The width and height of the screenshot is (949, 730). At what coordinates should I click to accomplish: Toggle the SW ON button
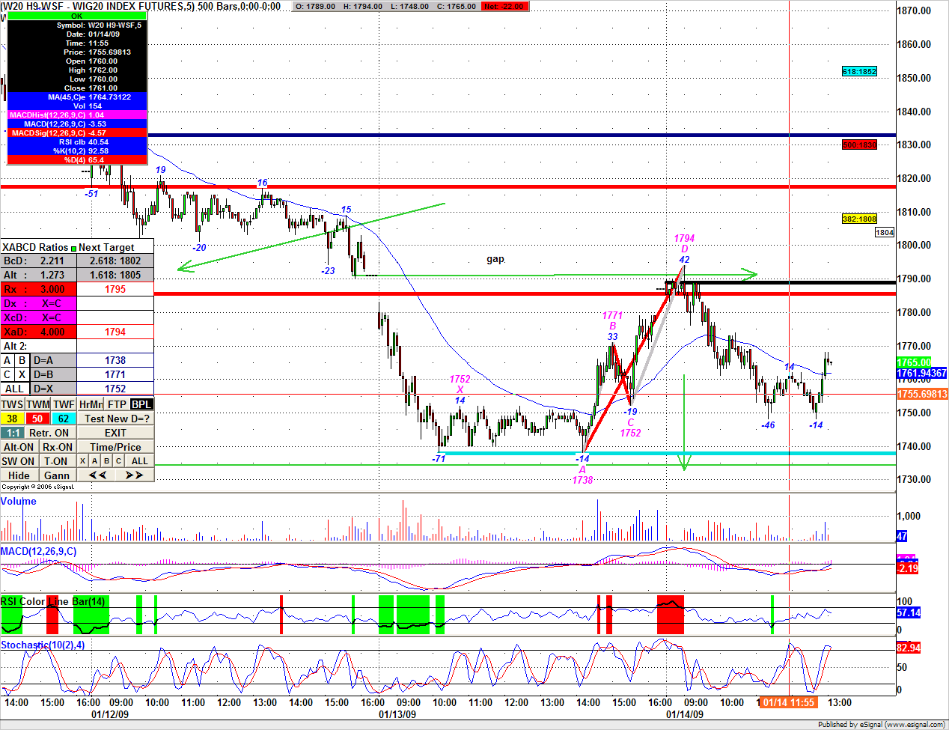(x=19, y=461)
